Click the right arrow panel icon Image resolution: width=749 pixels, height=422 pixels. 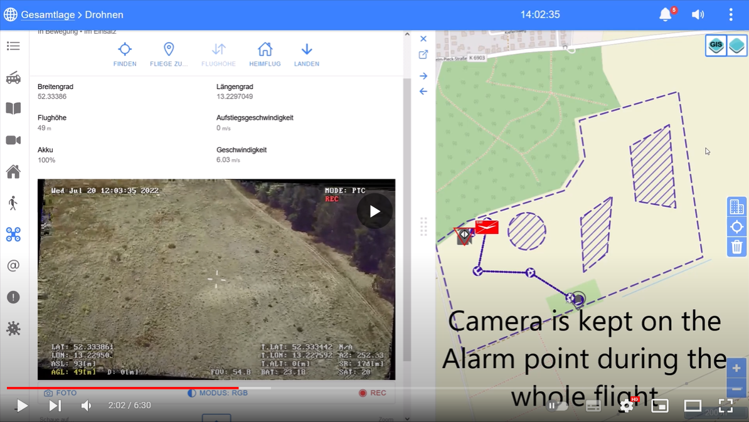[x=423, y=76]
